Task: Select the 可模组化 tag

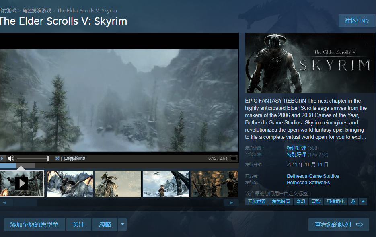Action: point(335,201)
